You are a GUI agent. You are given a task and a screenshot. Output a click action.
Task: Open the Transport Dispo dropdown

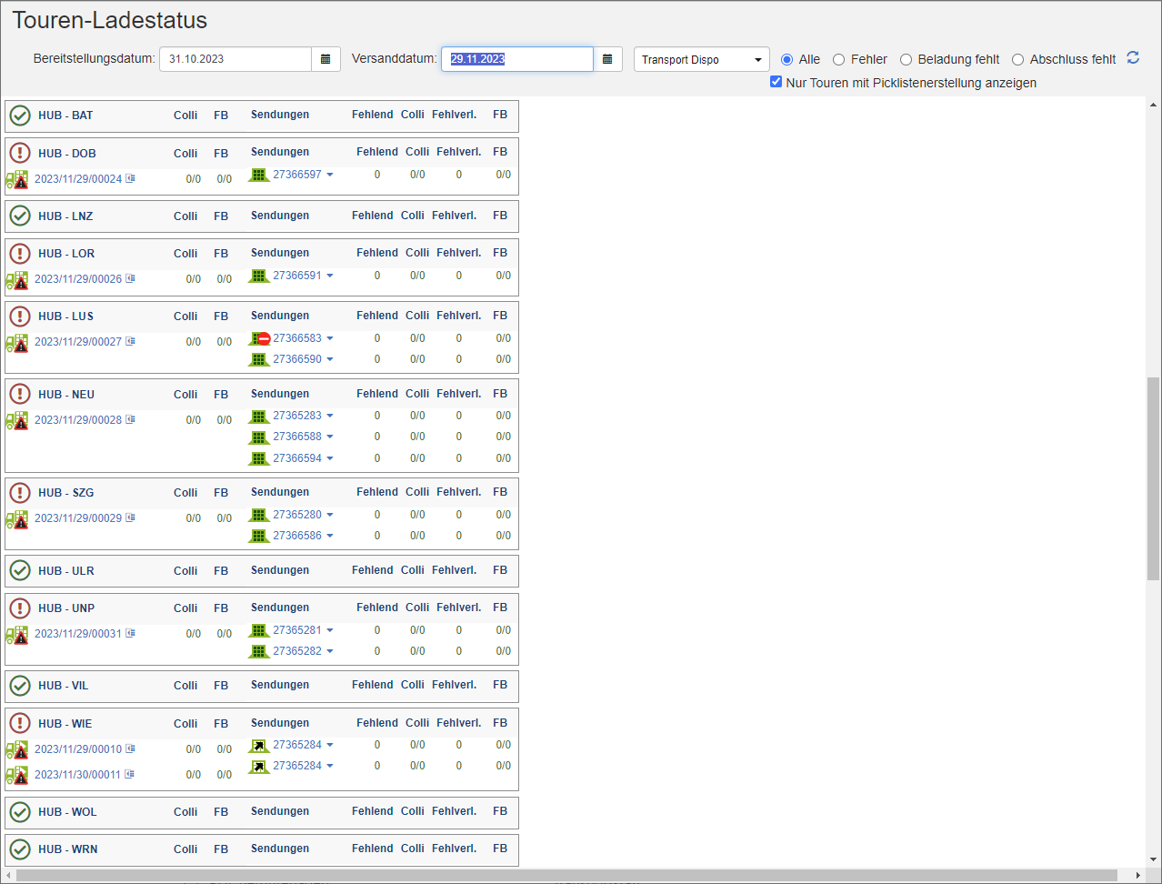[x=701, y=59]
